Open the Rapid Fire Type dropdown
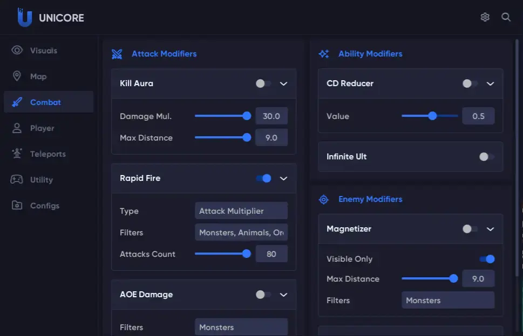This screenshot has width=523, height=336. pos(241,211)
